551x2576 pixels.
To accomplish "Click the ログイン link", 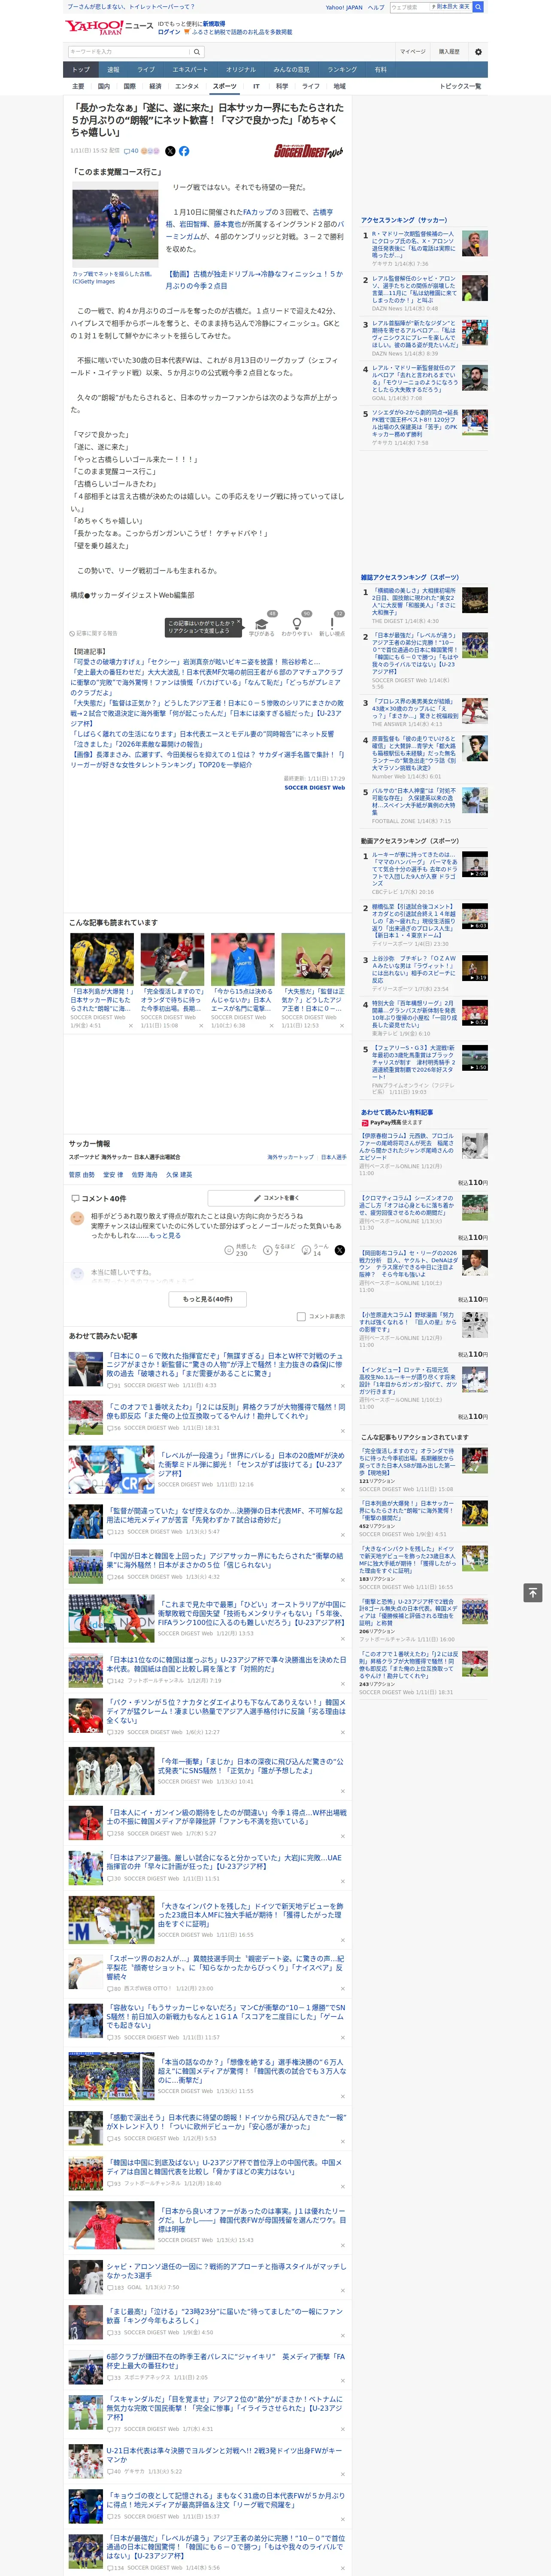I will pos(169,32).
